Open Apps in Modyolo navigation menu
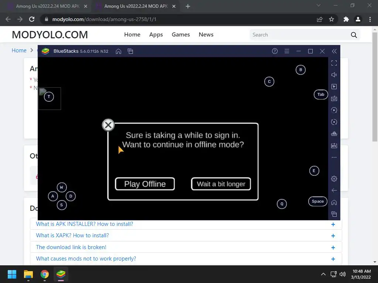The width and height of the screenshot is (378, 283). click(156, 35)
